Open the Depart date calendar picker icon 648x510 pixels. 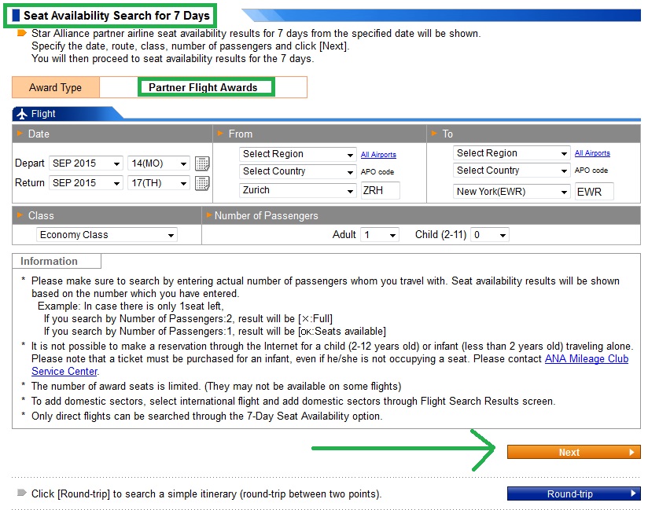point(202,163)
